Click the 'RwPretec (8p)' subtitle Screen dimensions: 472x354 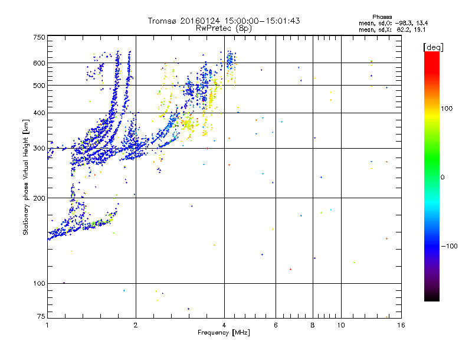click(x=224, y=28)
